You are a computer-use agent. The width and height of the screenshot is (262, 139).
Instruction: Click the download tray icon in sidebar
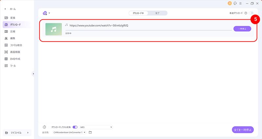(x=6, y=25)
